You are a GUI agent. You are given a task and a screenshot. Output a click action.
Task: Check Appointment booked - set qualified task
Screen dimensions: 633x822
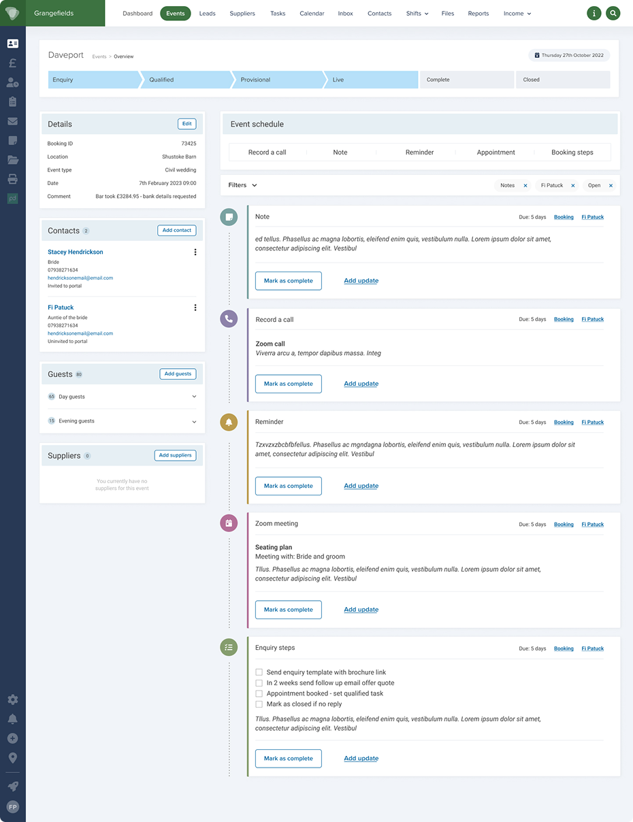click(259, 694)
